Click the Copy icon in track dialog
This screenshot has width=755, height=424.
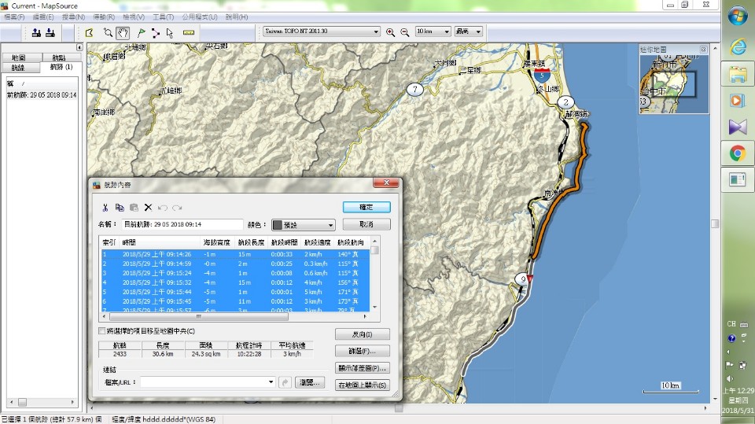point(120,208)
